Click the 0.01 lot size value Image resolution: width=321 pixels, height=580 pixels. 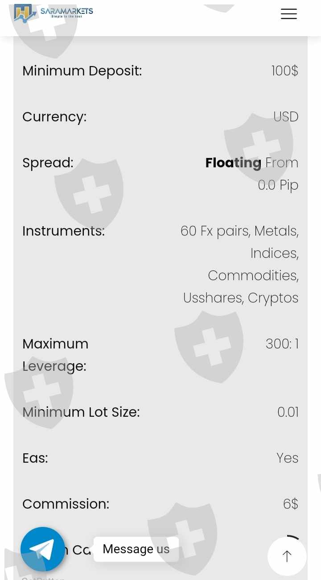[288, 412]
